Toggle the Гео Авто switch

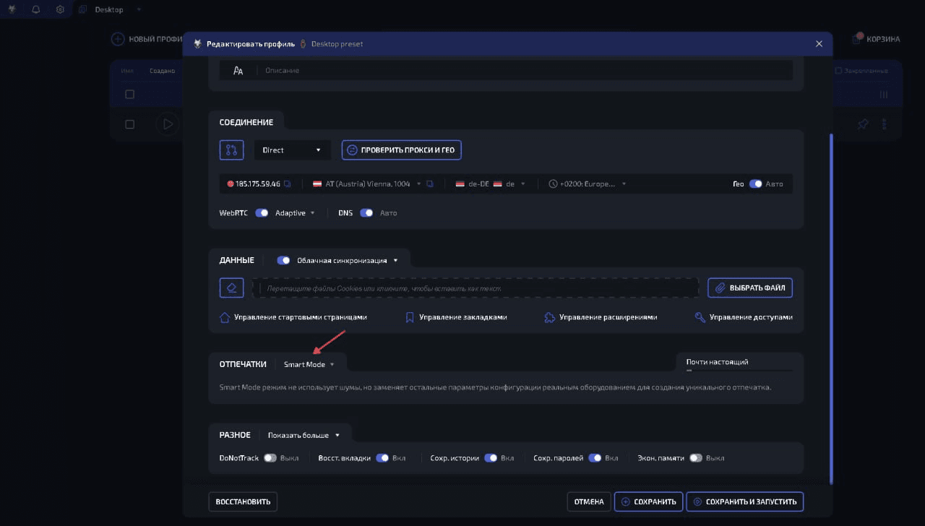(x=755, y=184)
